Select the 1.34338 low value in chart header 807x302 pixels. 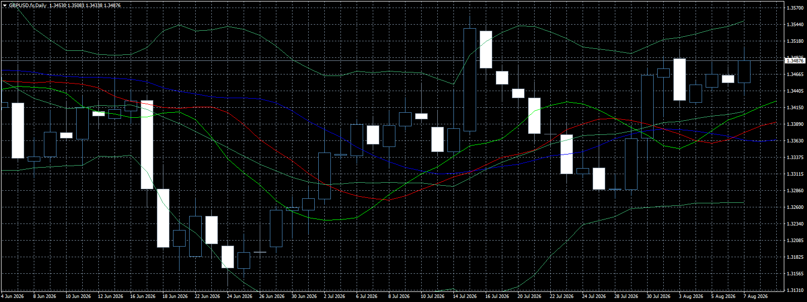pos(94,5)
